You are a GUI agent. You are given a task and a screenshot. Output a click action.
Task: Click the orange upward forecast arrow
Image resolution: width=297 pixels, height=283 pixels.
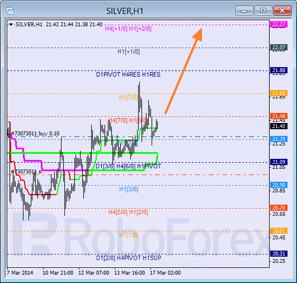[183, 71]
